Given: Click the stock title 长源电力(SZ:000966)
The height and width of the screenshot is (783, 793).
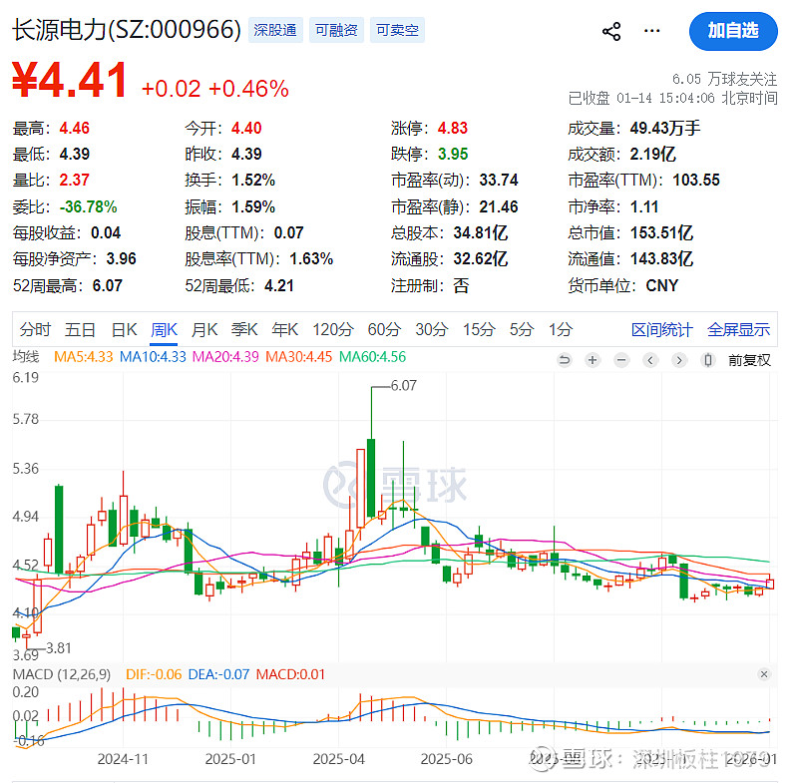Looking at the screenshot, I should click(127, 30).
